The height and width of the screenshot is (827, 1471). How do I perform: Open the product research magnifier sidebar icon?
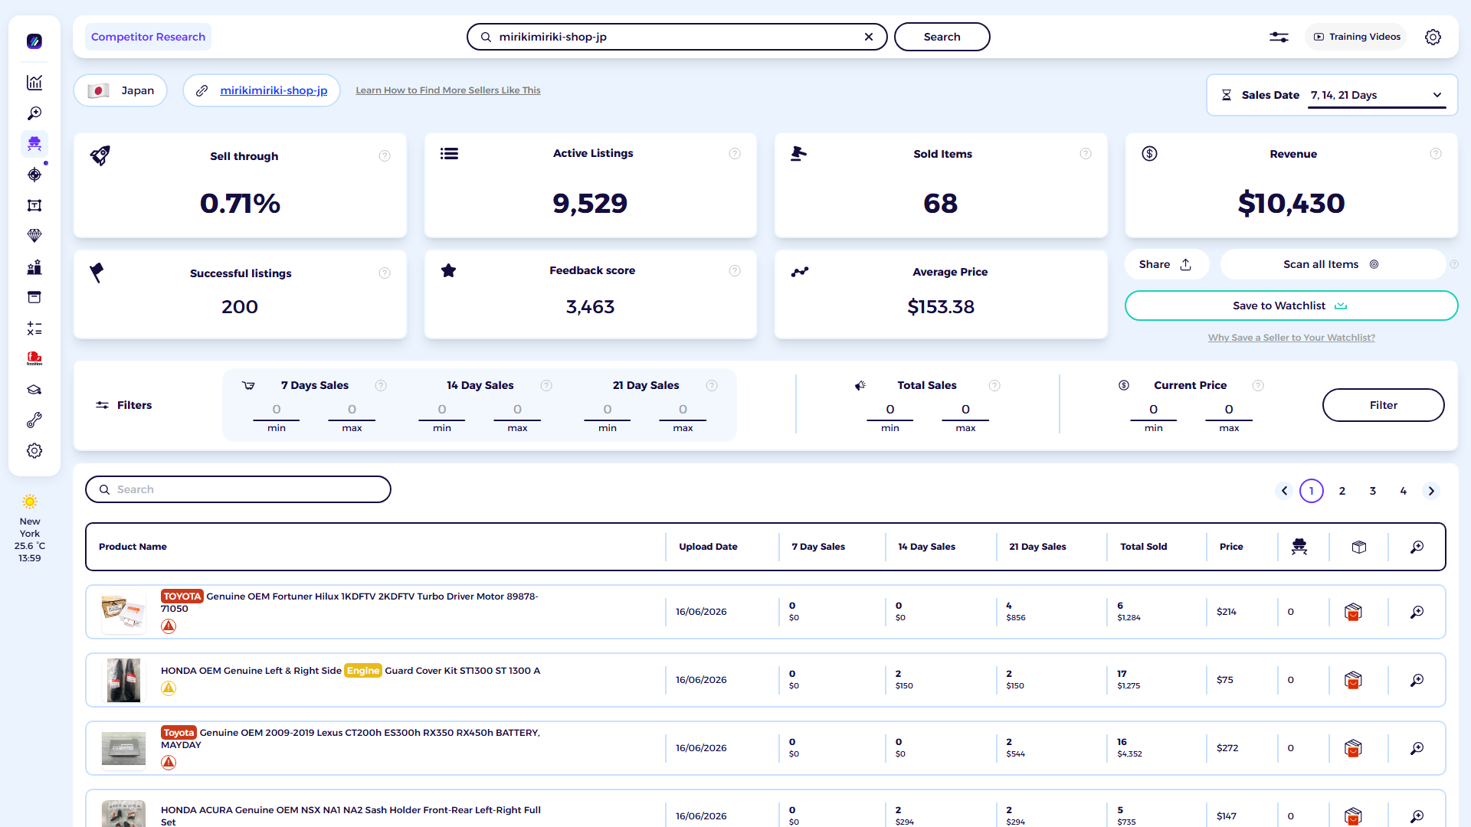pyautogui.click(x=34, y=113)
